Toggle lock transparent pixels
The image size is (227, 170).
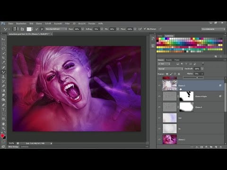click(x=167, y=74)
